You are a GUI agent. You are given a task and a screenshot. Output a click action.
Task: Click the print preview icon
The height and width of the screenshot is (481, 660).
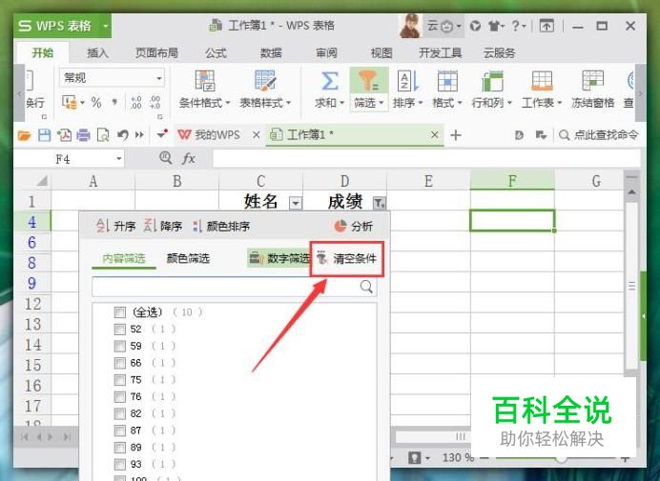tap(103, 135)
